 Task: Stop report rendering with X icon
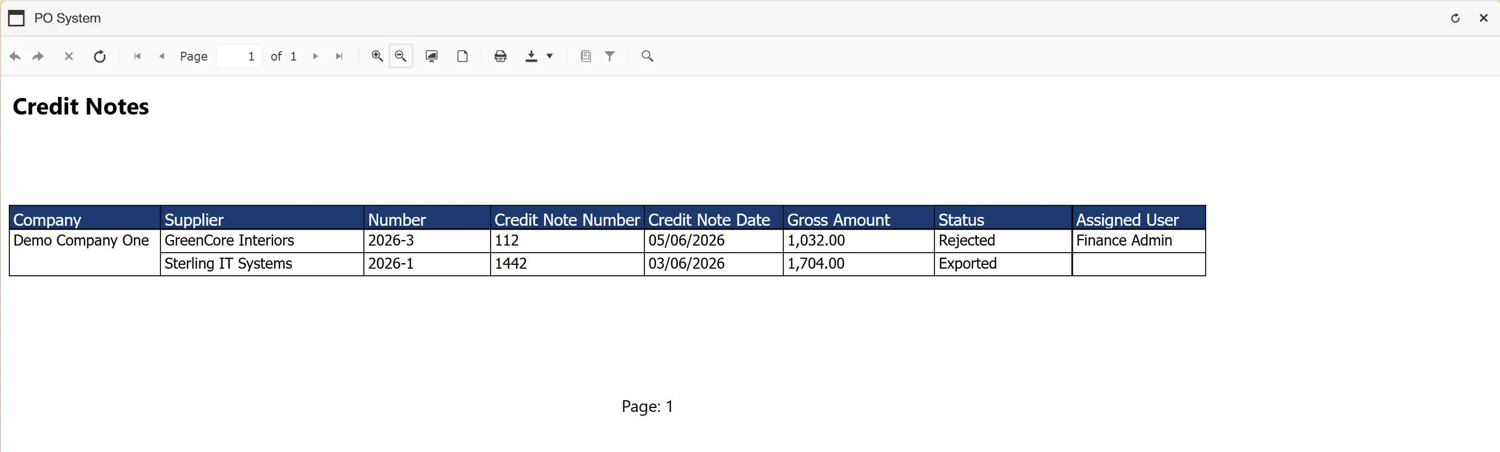point(69,56)
